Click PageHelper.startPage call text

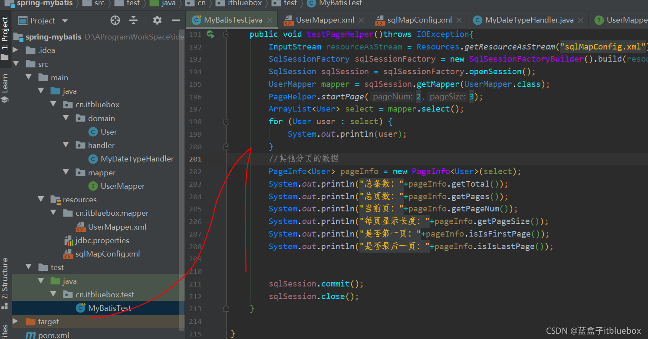(x=318, y=96)
